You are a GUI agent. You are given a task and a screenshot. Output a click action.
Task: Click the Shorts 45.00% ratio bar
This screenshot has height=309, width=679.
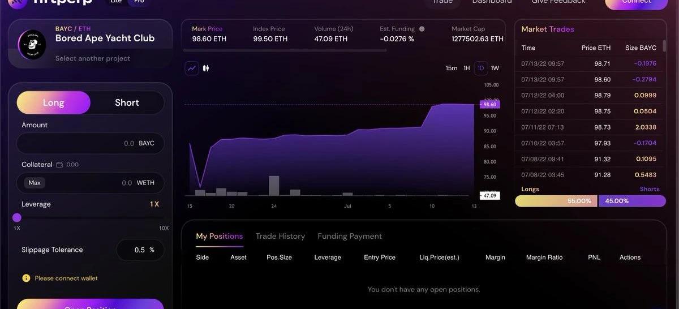pyautogui.click(x=632, y=201)
